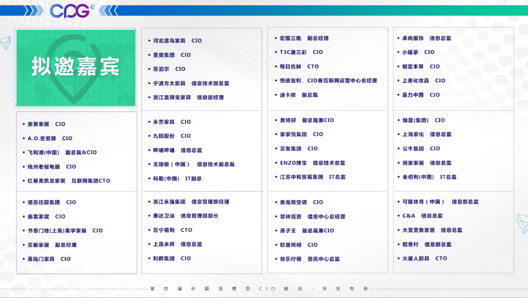Image resolution: width=528 pixels, height=298 pixels.
Task: Click the 公牛集团 CIO row
Action: point(421,148)
